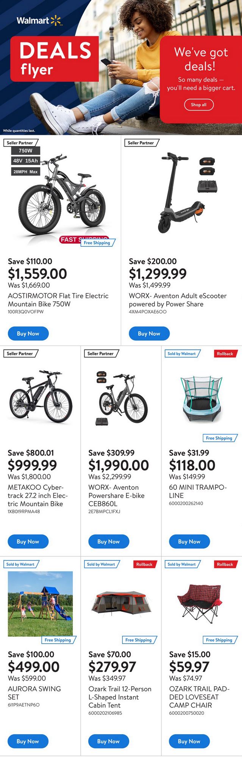The image size is (242, 760).
Task: Click the Walmart spark logo
Action: point(55,21)
